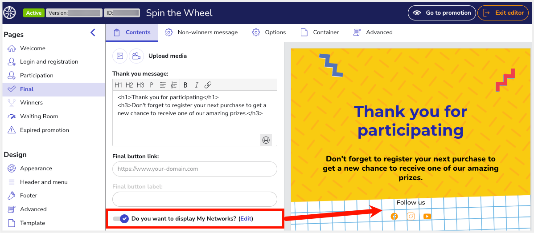Apply italic formatting in editor
The image size is (534, 233).
(x=196, y=85)
